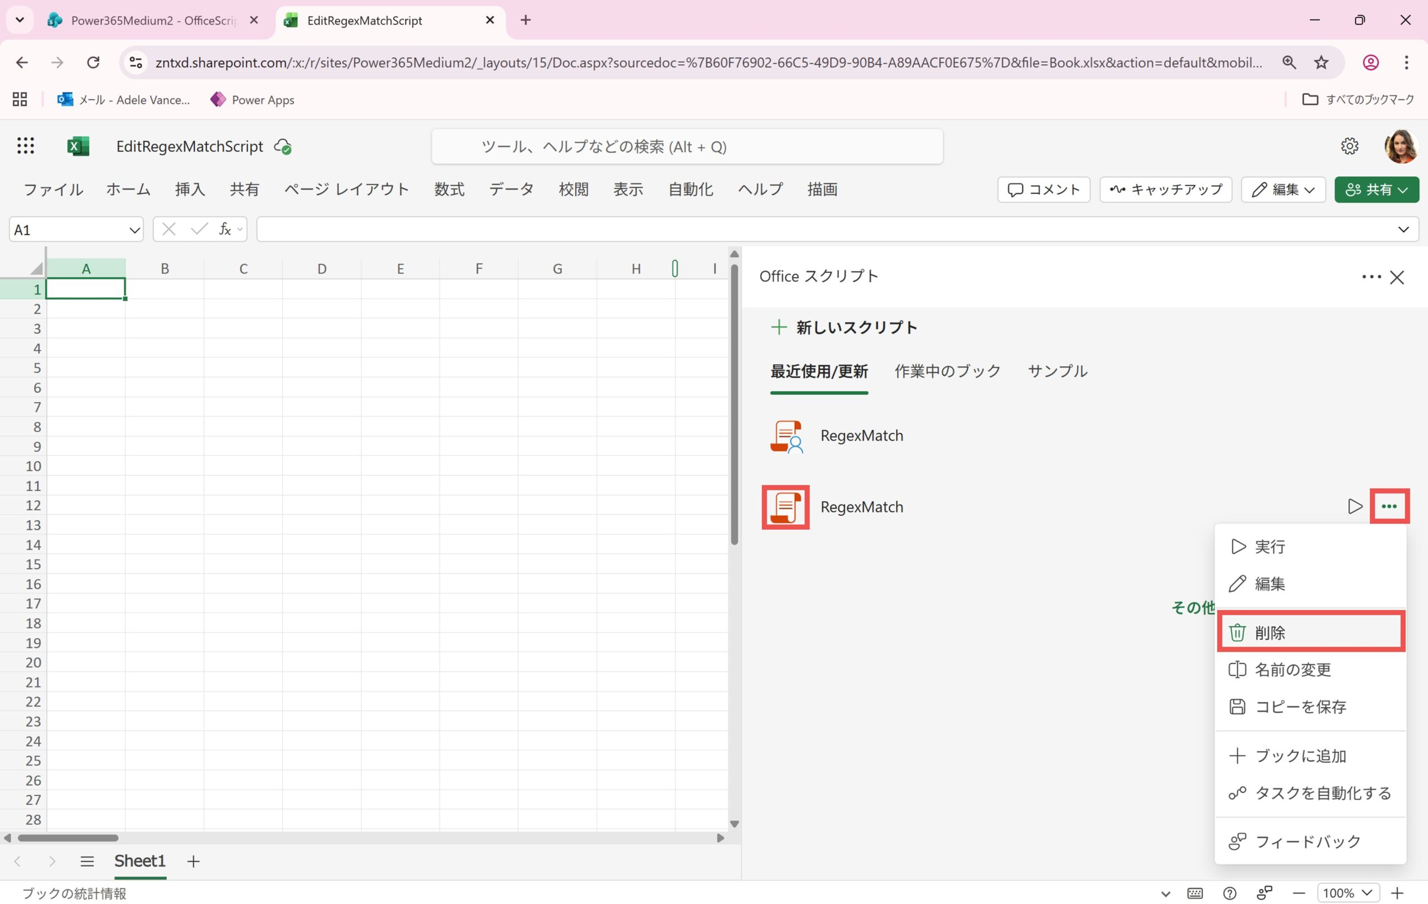This screenshot has width=1428, height=904.
Task: Add a new sheet with plus icon
Action: click(194, 861)
